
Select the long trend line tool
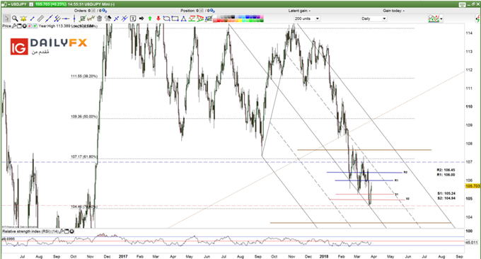49,18
